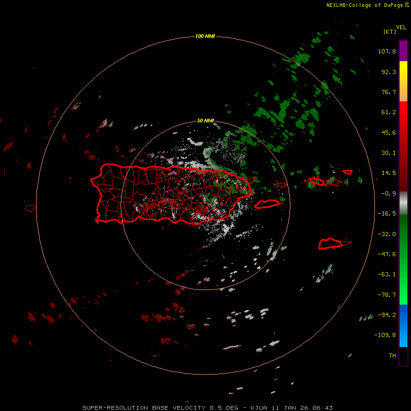This screenshot has height=411, width=411.
Task: Click the purple segment of the velocity color bar
Action: pos(403,51)
